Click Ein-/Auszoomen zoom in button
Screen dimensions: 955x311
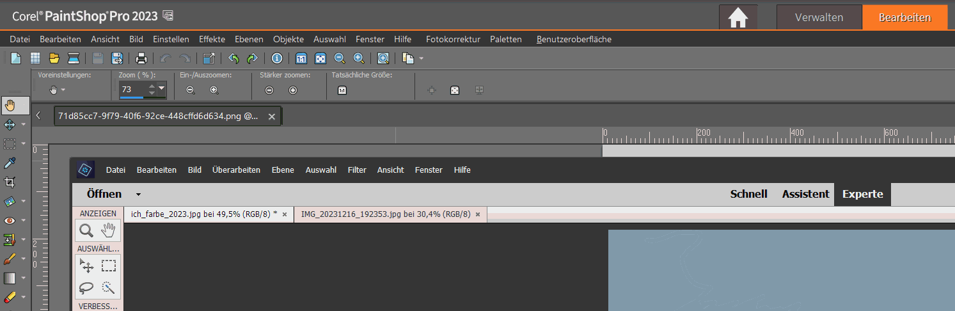tap(214, 90)
